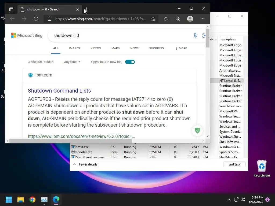Image resolution: width=275 pixels, height=206 pixels.
Task: Open the notification badge showing 2
Action: tap(267, 200)
